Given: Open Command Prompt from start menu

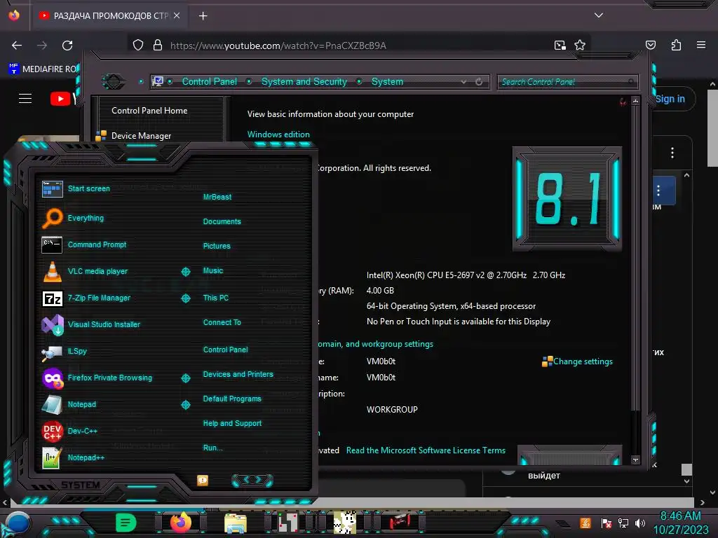Looking at the screenshot, I should (84, 244).
